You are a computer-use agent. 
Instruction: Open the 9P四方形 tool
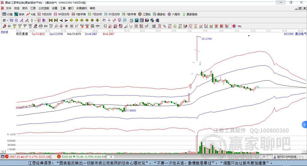pos(62,14)
